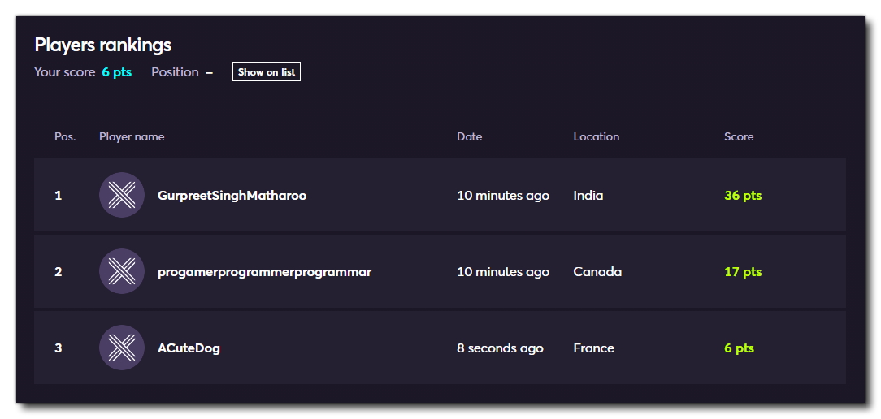Viewport: 881px width, 419px height.
Task: Open ACuteDog's avatar icon
Action: [122, 348]
